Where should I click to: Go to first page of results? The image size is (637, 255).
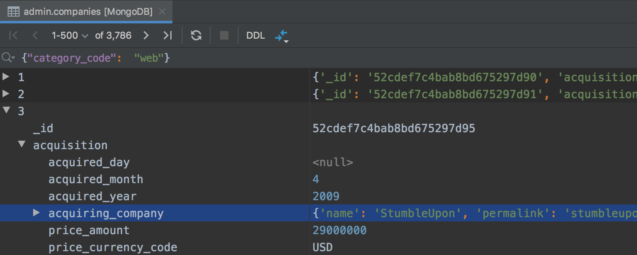13,35
